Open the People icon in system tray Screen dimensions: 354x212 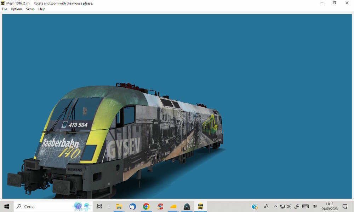[x=266, y=206]
